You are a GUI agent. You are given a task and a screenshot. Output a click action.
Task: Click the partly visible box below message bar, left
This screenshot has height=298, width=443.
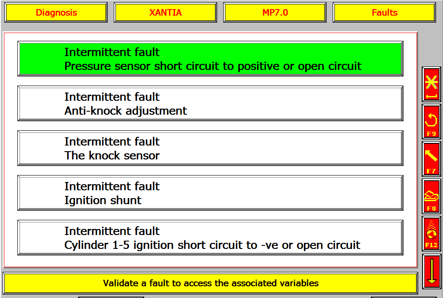tap(111, 297)
